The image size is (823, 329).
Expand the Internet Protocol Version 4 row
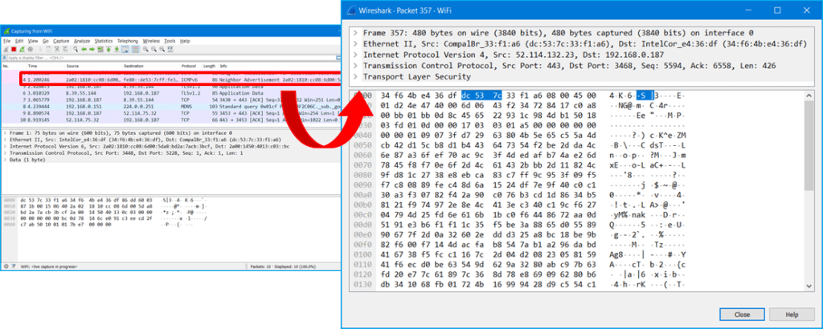(355, 55)
